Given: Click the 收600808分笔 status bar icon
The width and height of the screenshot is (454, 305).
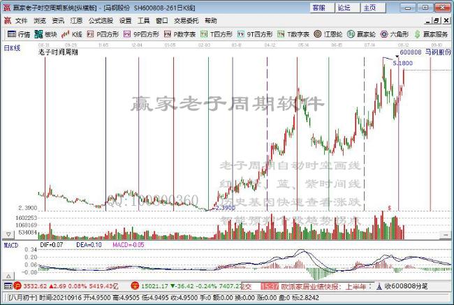Looking at the screenshot, I should [x=402, y=286].
